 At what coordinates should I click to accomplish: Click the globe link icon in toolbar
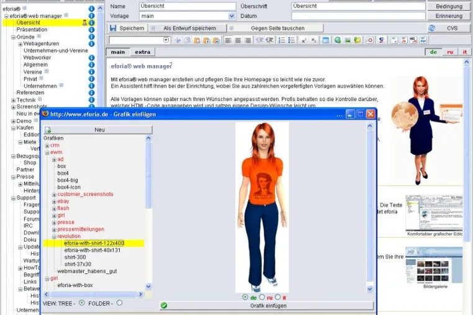[338, 40]
